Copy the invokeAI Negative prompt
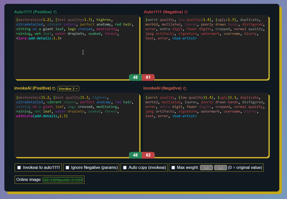 [185, 88]
